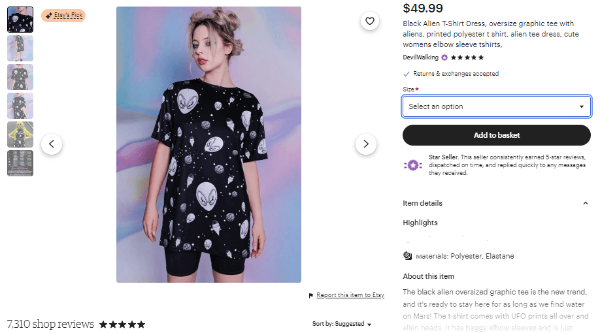Select the second product thumbnail
This screenshot has width=600, height=333.
(20, 48)
